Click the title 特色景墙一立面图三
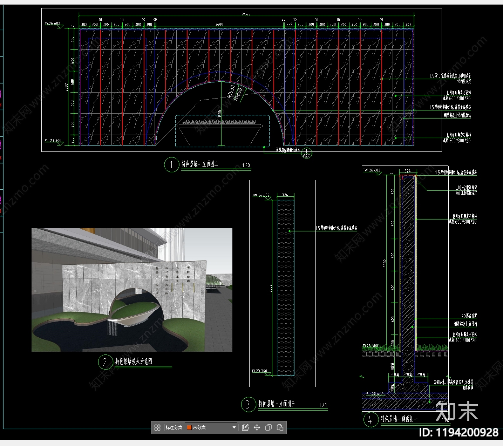This screenshot has width=503, height=446. point(277,404)
